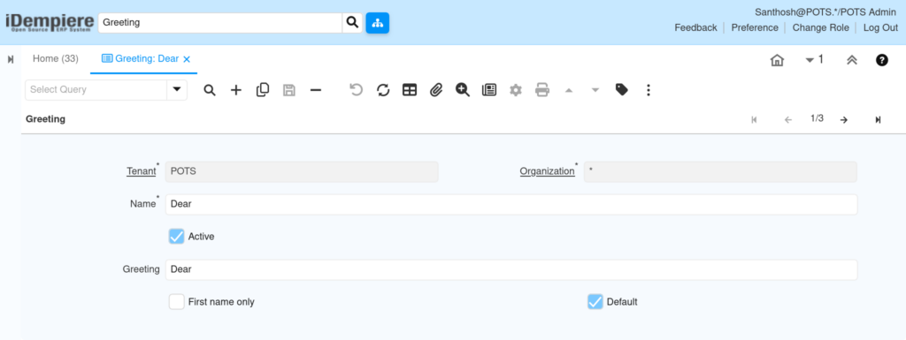
Task: Open the more options vertical dots
Action: click(649, 90)
